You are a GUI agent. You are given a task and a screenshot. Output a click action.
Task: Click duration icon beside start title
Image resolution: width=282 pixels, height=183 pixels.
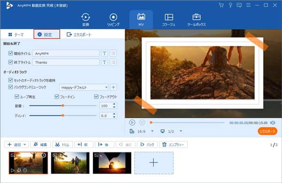coord(113,53)
